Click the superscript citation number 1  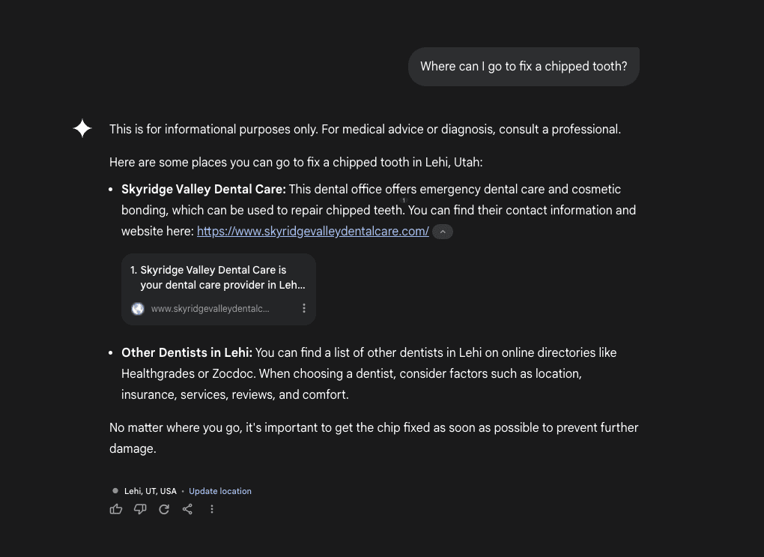pos(404,201)
